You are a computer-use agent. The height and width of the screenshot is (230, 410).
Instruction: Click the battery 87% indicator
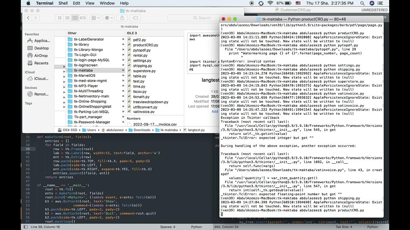coord(284,3)
